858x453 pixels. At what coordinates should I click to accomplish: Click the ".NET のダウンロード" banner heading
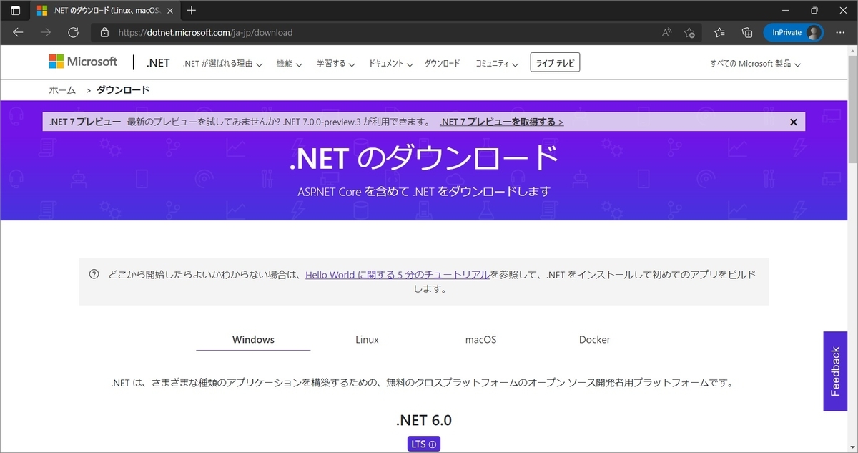click(x=424, y=157)
